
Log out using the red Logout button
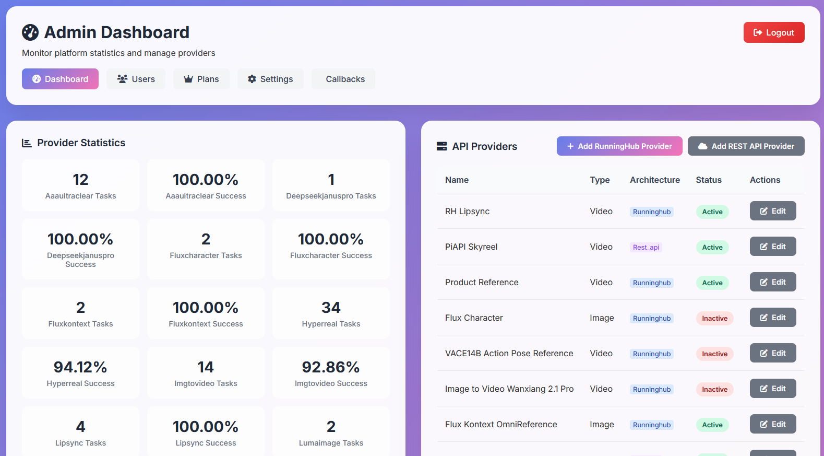tap(773, 32)
